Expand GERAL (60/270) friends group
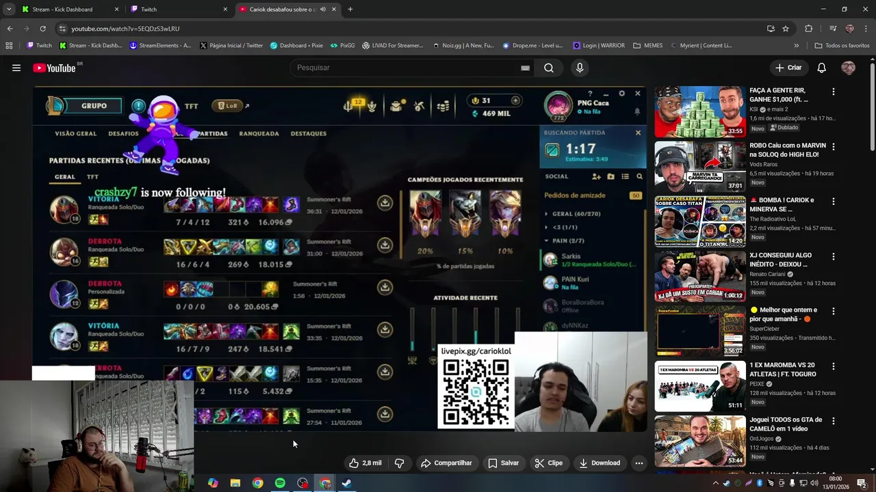This screenshot has width=876, height=492. pos(572,214)
